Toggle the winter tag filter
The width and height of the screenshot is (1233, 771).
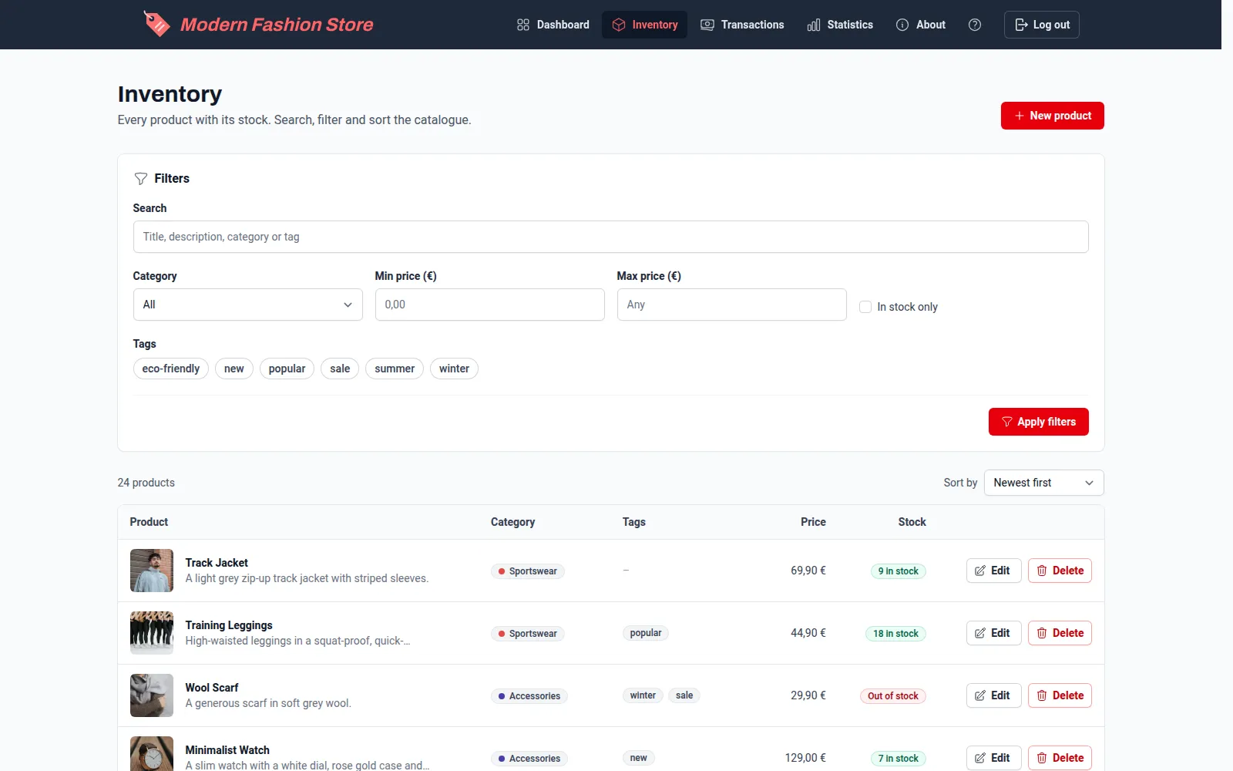pos(454,369)
